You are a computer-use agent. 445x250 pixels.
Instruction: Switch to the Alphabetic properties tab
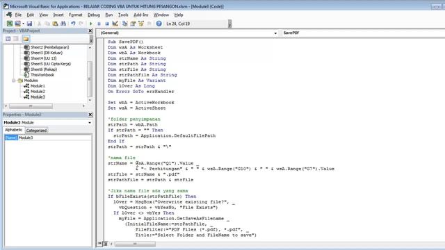point(14,130)
